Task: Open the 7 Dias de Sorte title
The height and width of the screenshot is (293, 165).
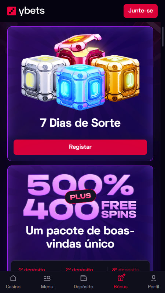Action: click(x=80, y=123)
